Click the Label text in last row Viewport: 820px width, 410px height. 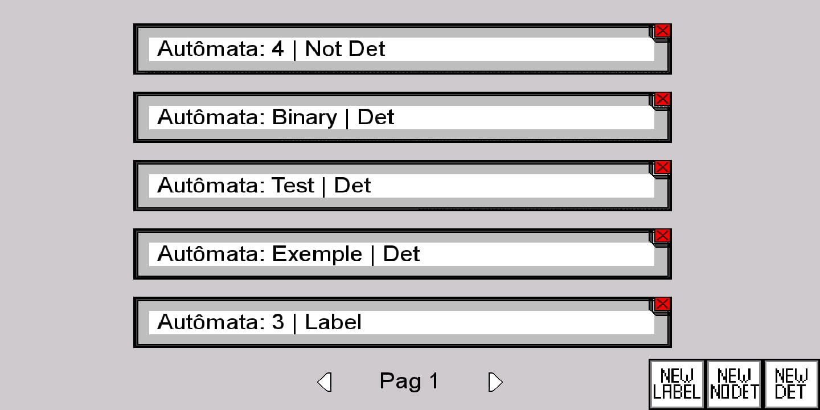tap(333, 322)
